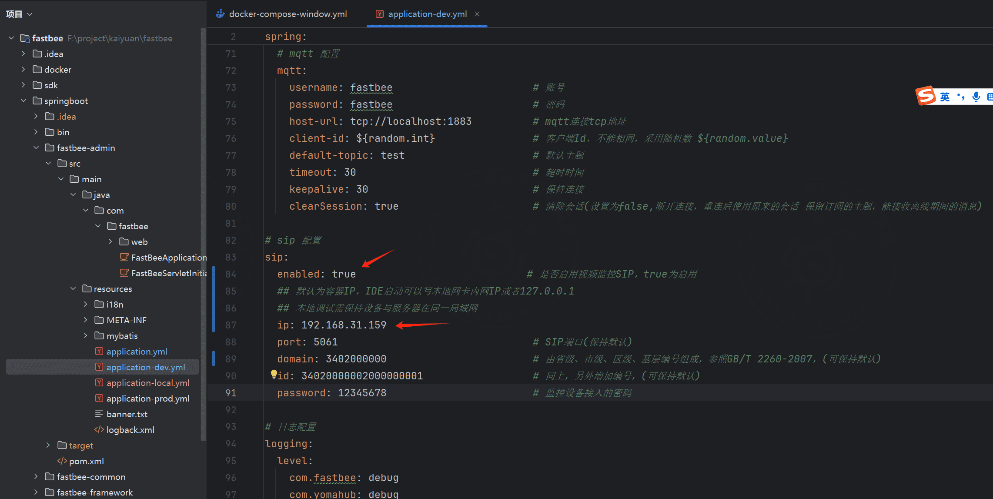Close the application-dev.yml tab
Image resolution: width=993 pixels, height=499 pixels.
(x=477, y=14)
